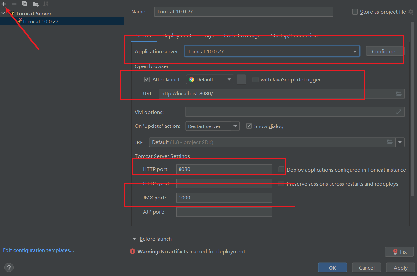The width and height of the screenshot is (417, 276).
Task: Collapse the Before launch section
Action: (134, 239)
